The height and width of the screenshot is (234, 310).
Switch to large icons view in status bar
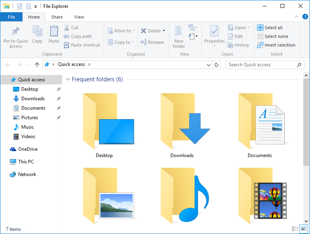(304, 229)
